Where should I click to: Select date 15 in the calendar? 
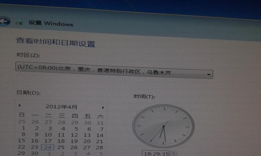(x=22, y=140)
